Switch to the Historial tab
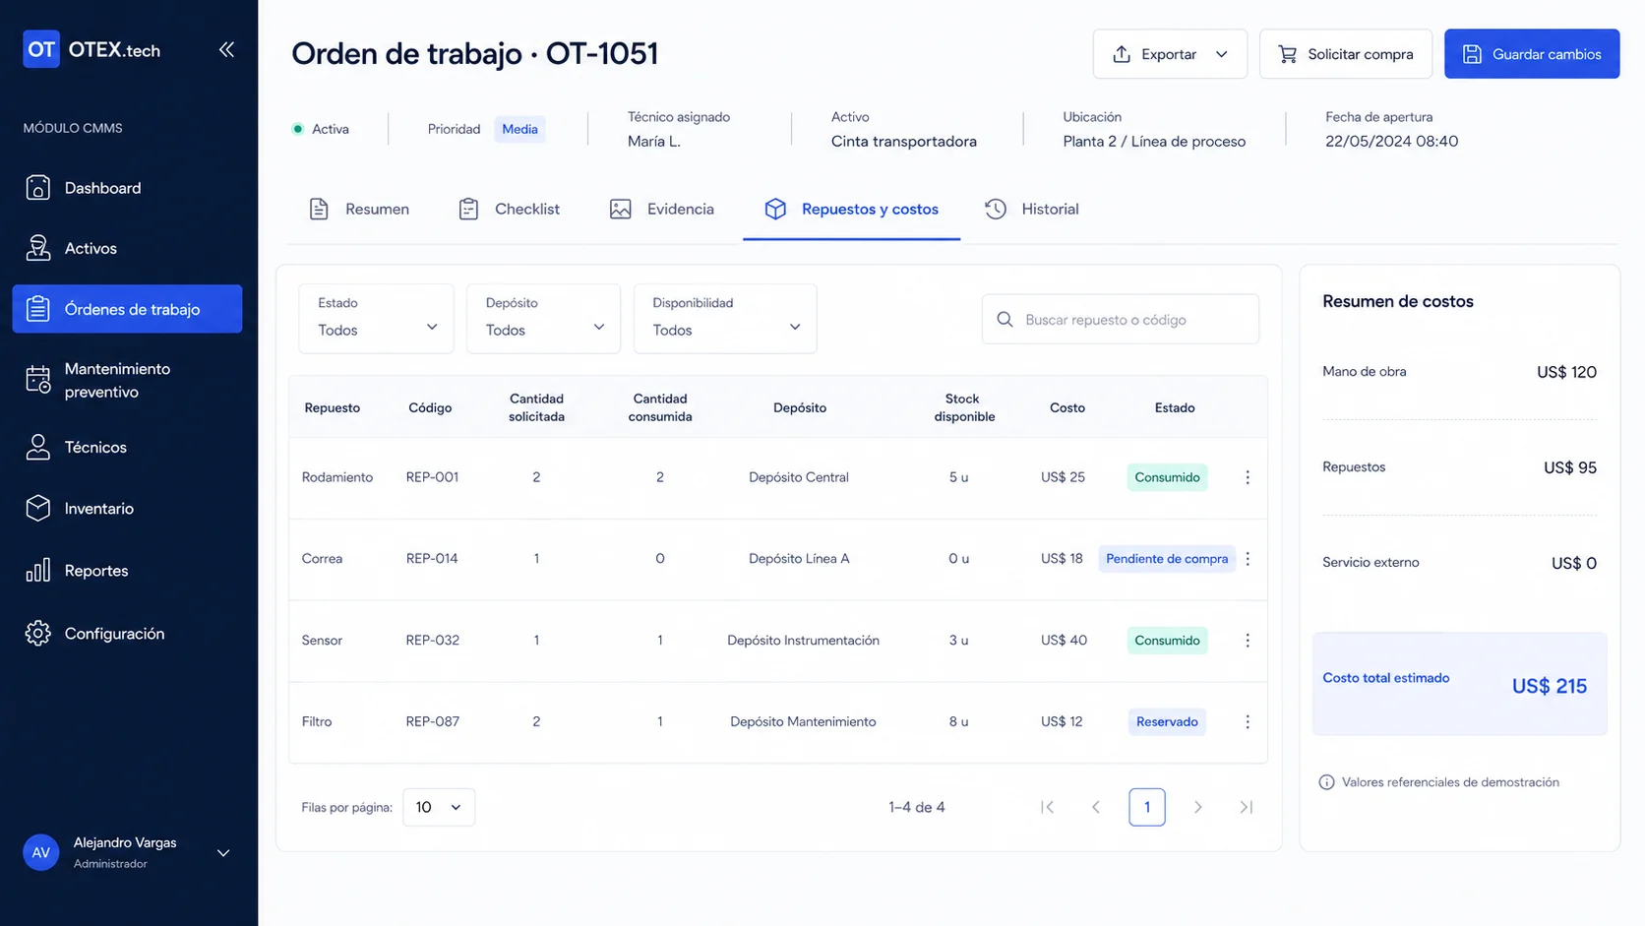 pos(1031,209)
